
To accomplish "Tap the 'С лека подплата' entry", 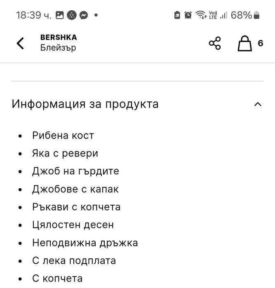I will [x=74, y=261].
